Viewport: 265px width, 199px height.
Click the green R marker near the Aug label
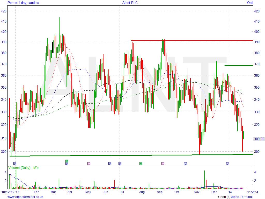[141, 164]
